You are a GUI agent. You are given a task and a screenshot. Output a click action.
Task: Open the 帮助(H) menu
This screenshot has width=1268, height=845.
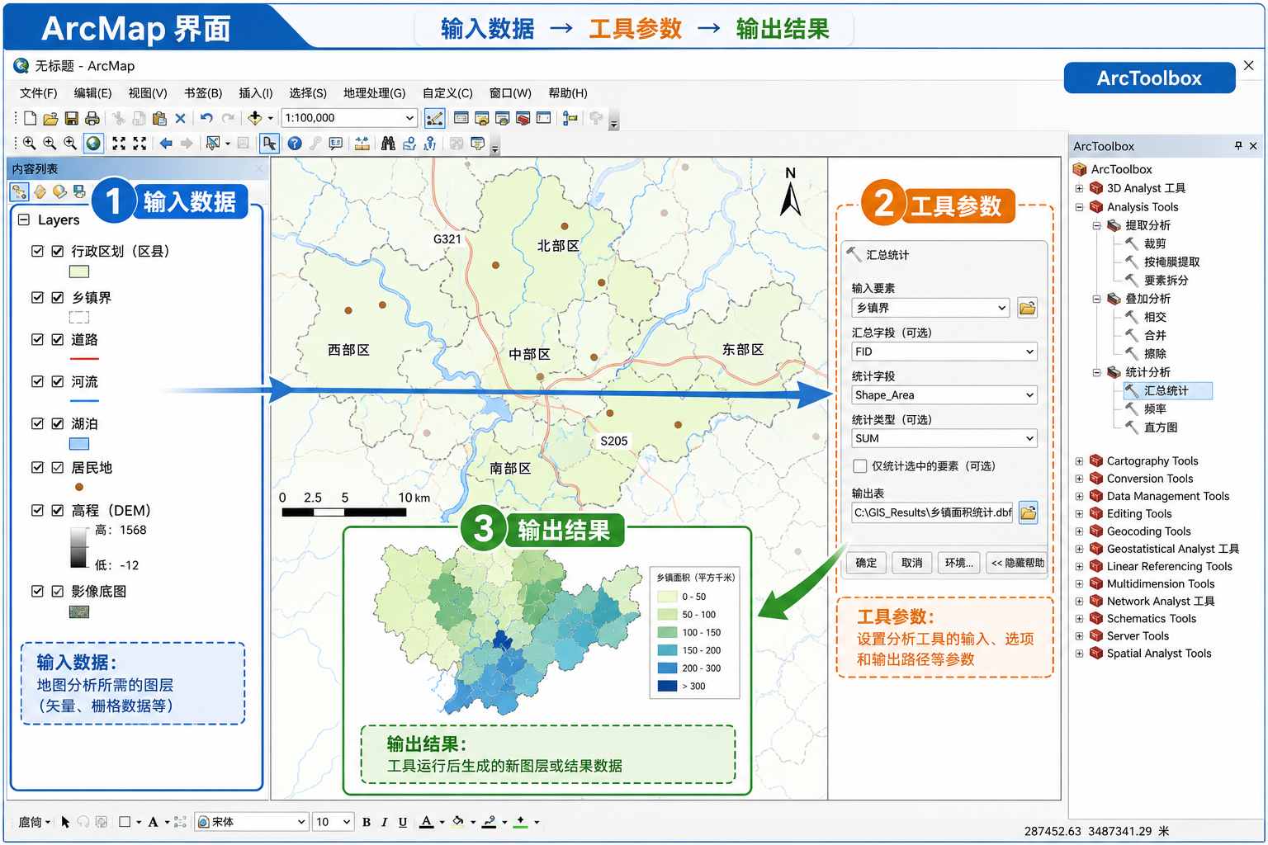point(568,93)
